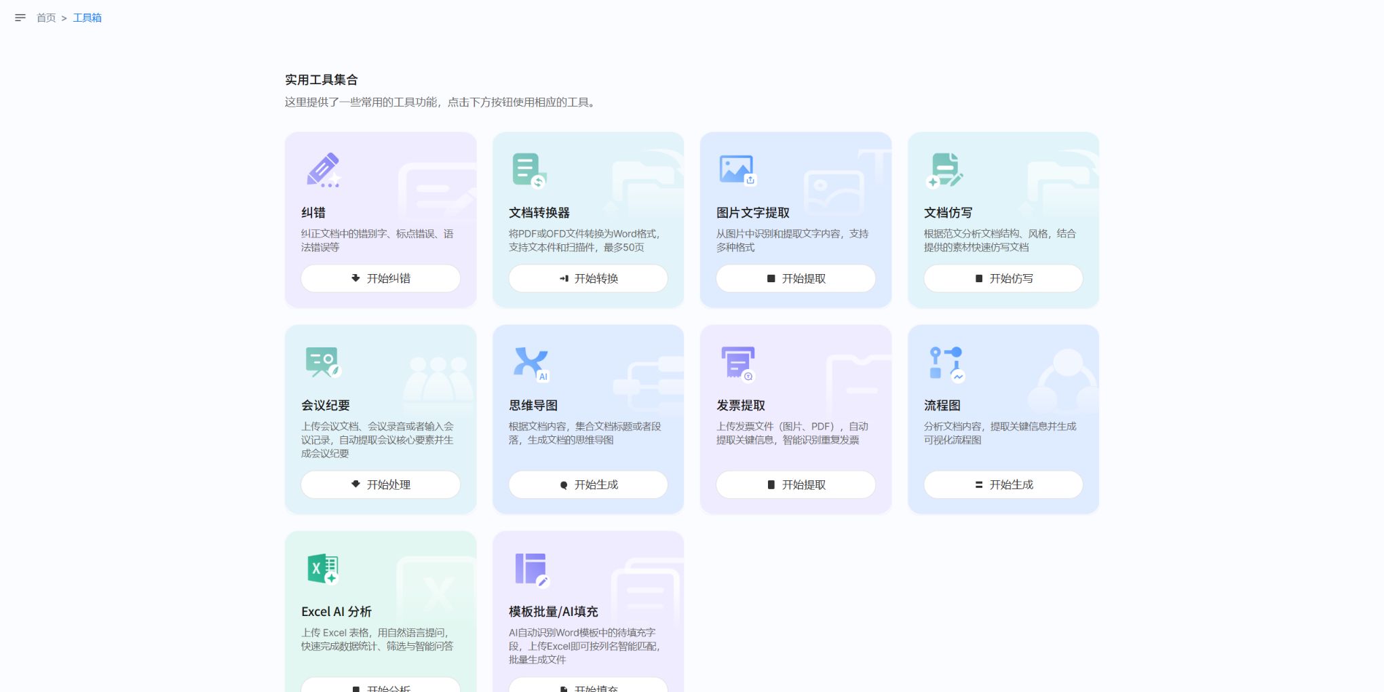
Task: Click the 发票提取 receipt icon
Action: [738, 364]
